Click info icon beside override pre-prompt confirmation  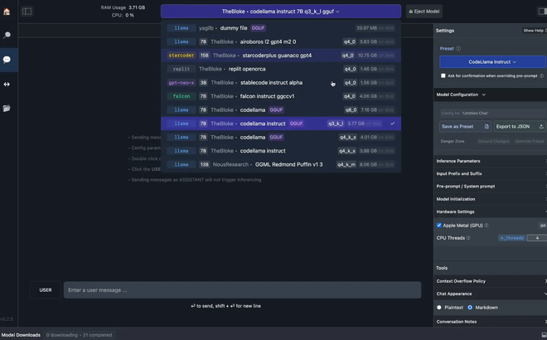point(541,75)
